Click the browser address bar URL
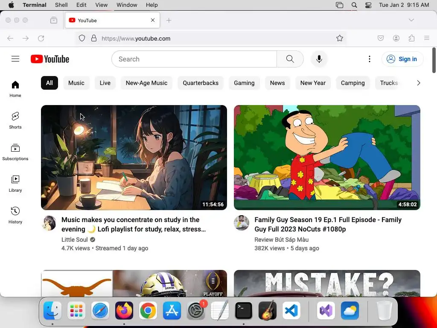This screenshot has height=328, width=437. click(136, 38)
